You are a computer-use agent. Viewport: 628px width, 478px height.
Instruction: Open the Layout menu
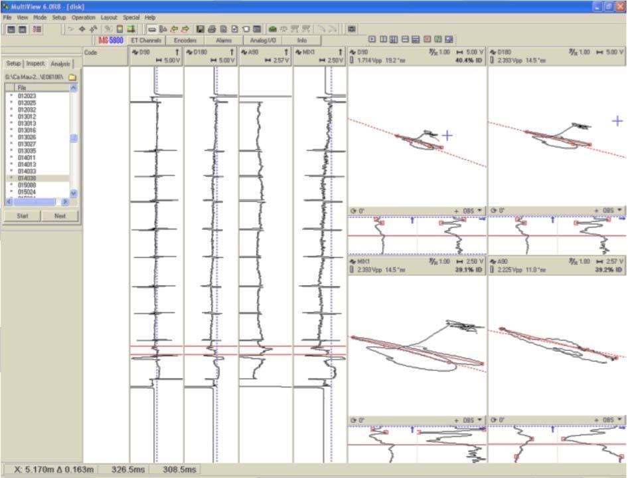pos(108,18)
